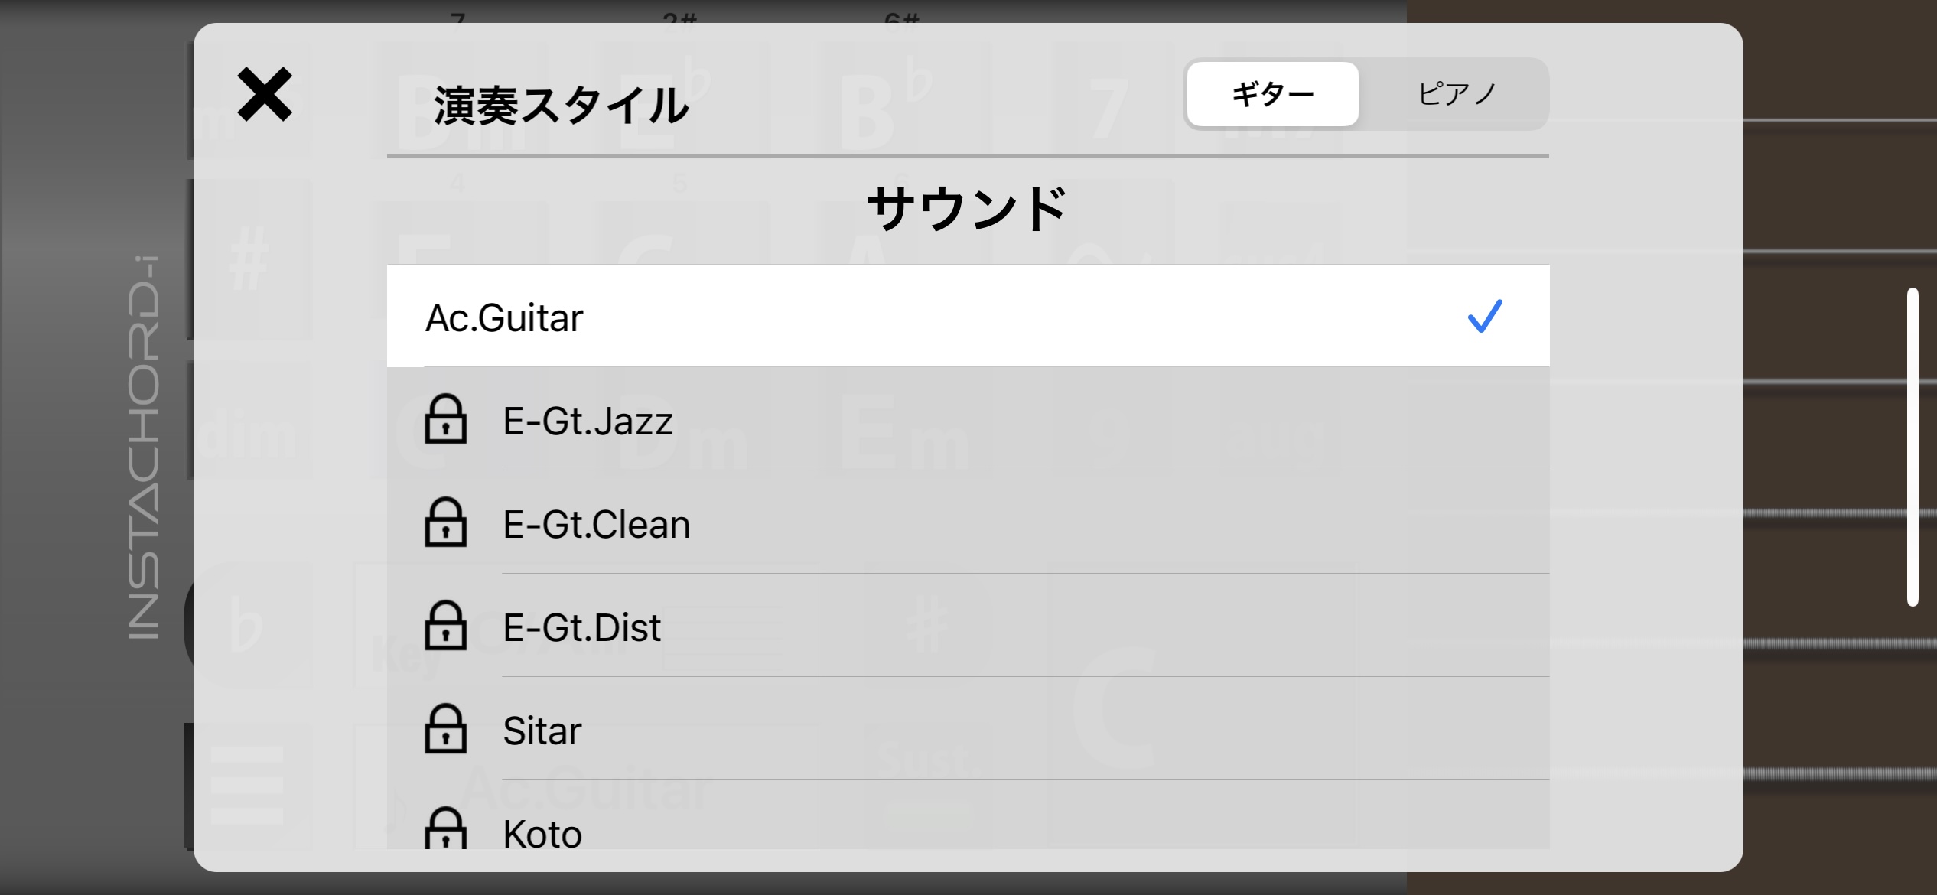
Task: Click the lock icon beside Koto
Action: (445, 828)
